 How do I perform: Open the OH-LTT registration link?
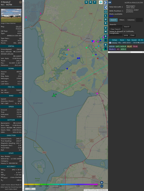coord(19,27)
